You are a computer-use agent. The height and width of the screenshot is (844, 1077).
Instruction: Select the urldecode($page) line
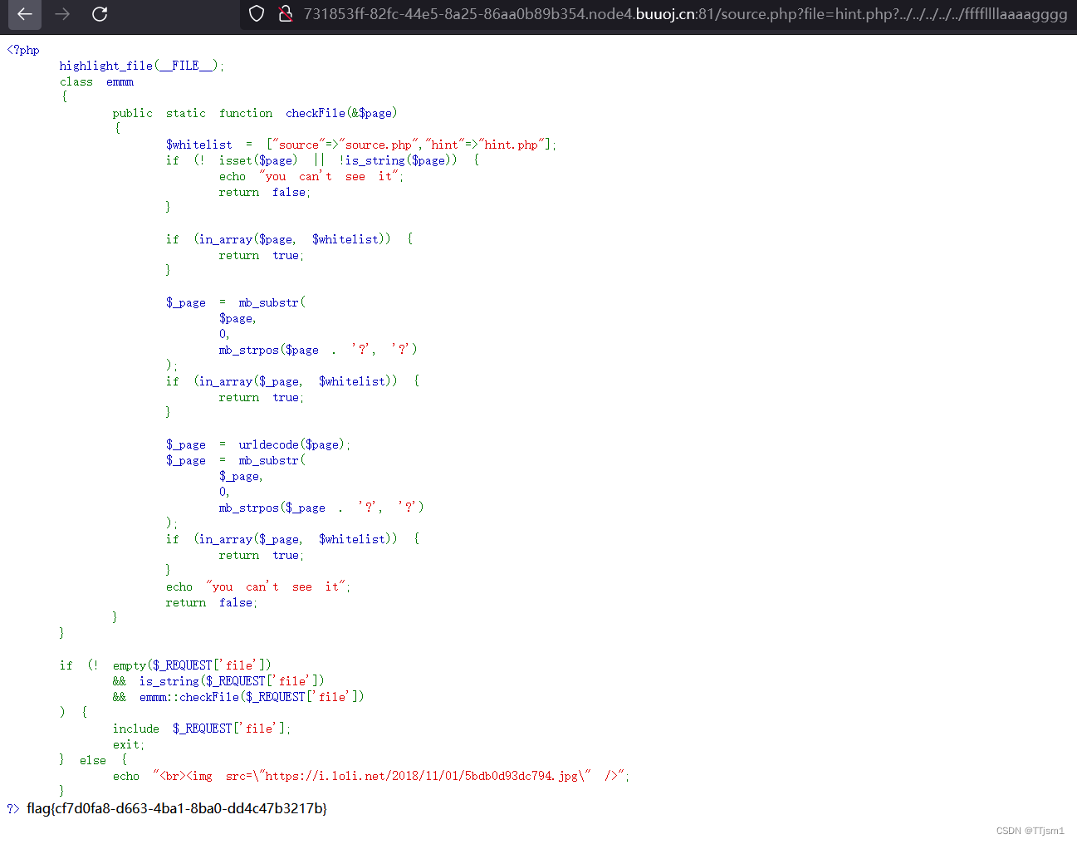pos(258,444)
